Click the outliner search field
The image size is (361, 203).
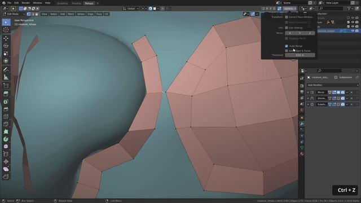pos(331,8)
